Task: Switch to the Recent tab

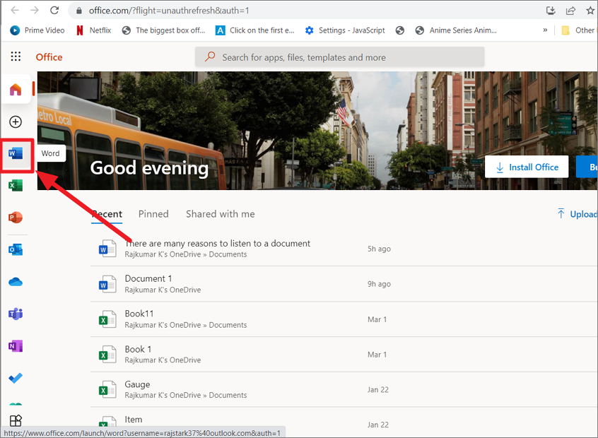Action: click(107, 214)
